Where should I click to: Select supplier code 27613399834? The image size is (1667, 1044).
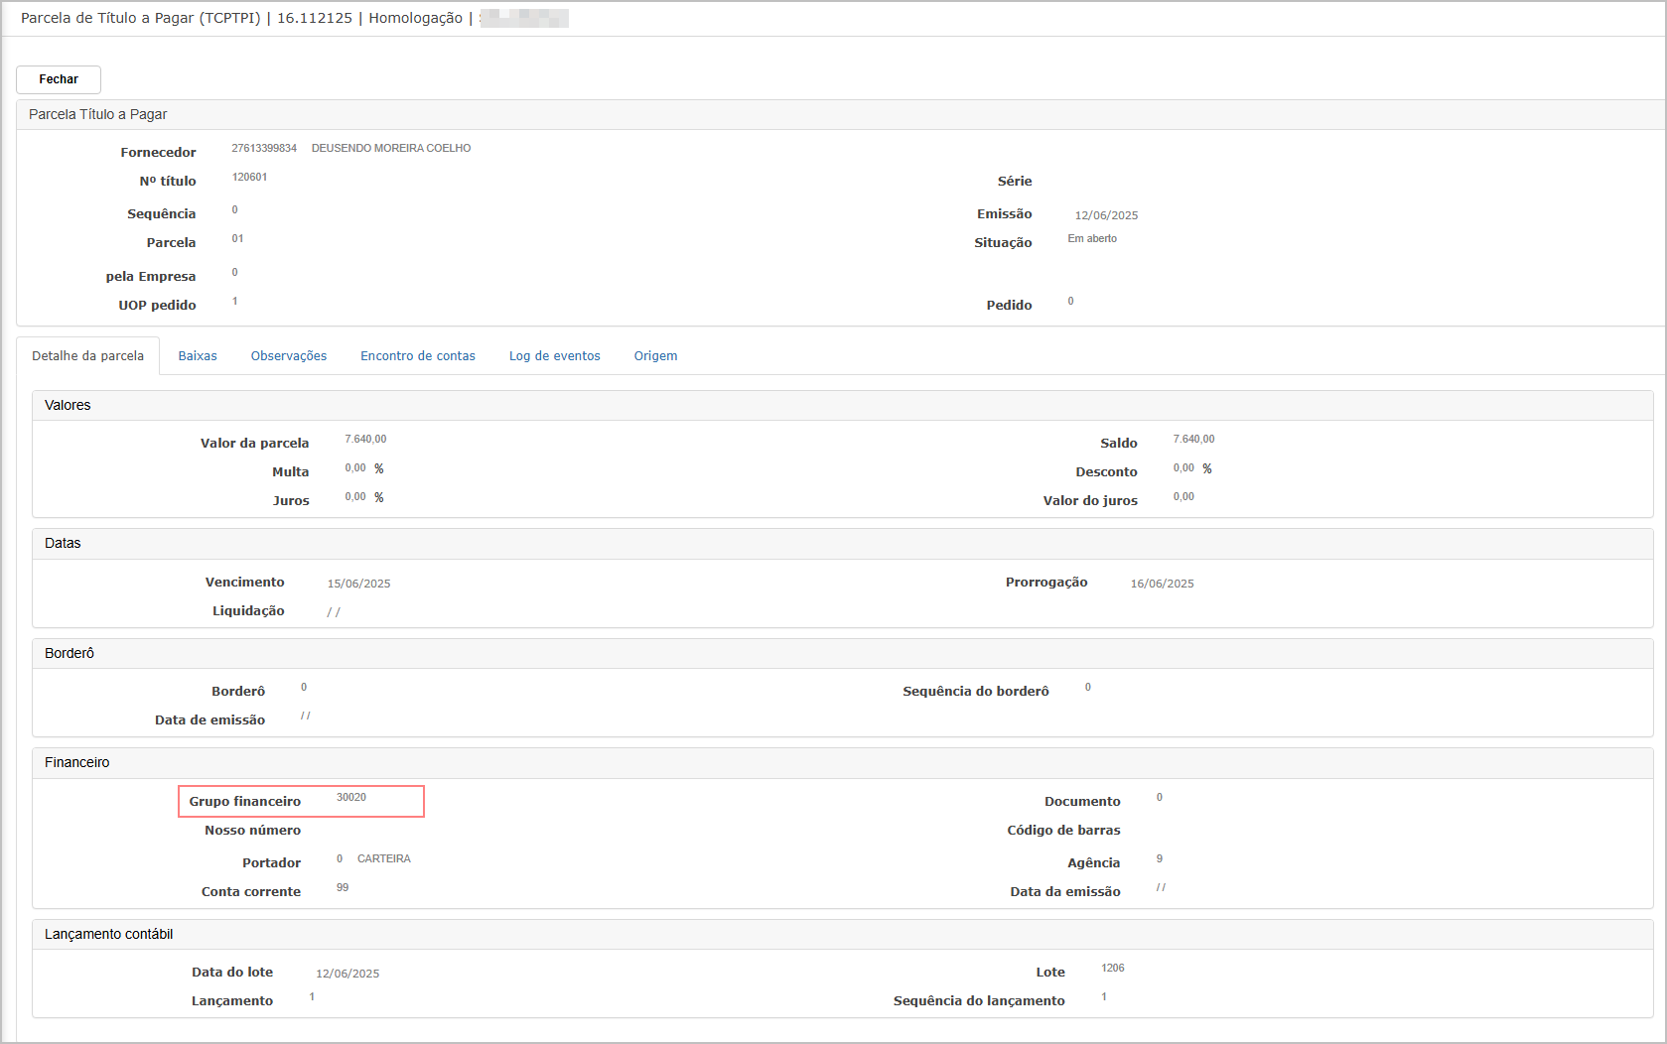[x=264, y=148]
